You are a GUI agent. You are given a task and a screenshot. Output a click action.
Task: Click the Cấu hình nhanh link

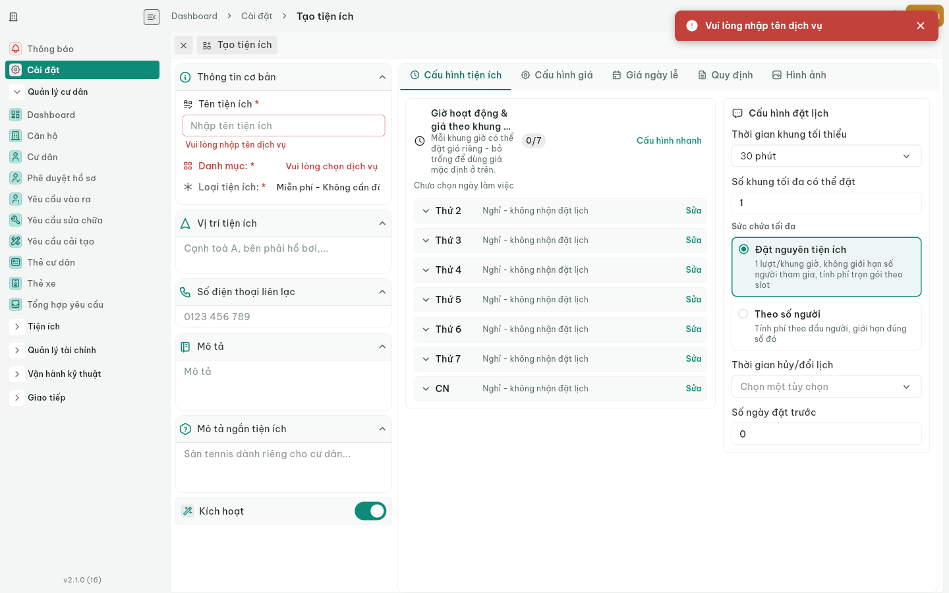pyautogui.click(x=669, y=140)
